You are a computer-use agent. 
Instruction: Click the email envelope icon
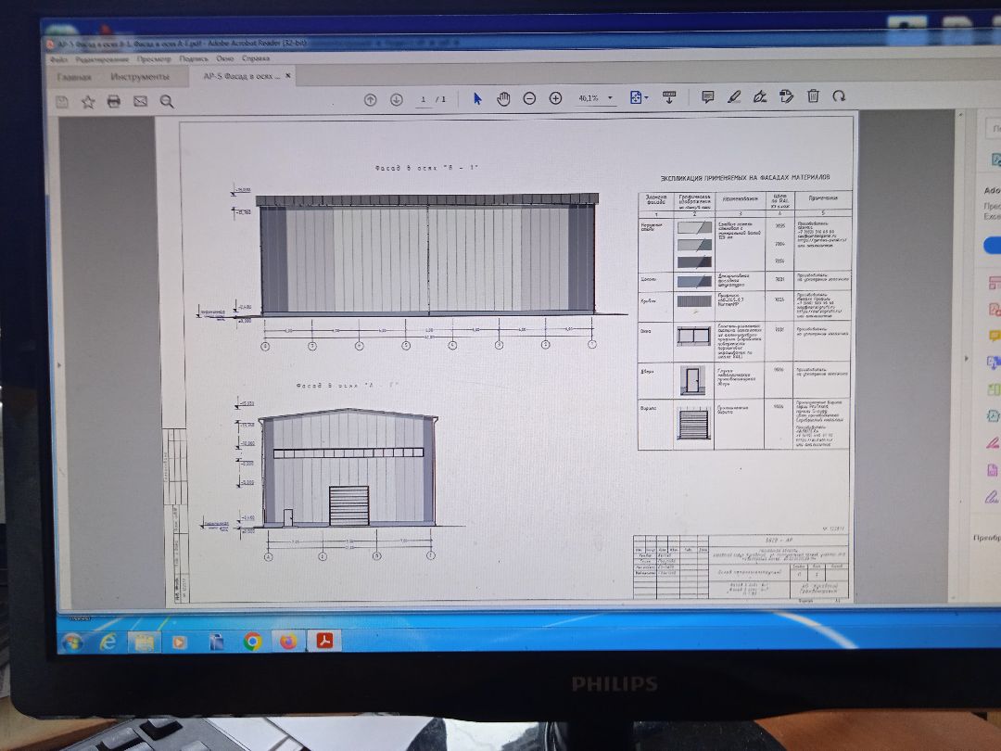141,102
